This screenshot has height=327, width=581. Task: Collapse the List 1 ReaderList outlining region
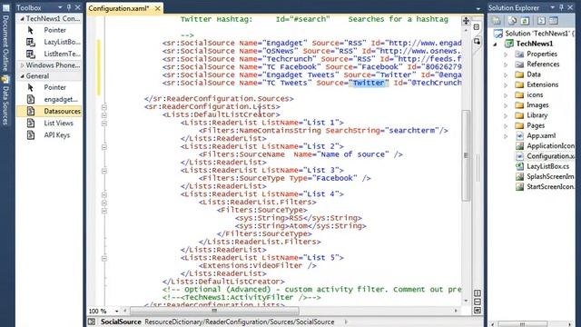click(104, 124)
